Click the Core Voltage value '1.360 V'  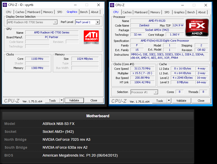[175, 35]
